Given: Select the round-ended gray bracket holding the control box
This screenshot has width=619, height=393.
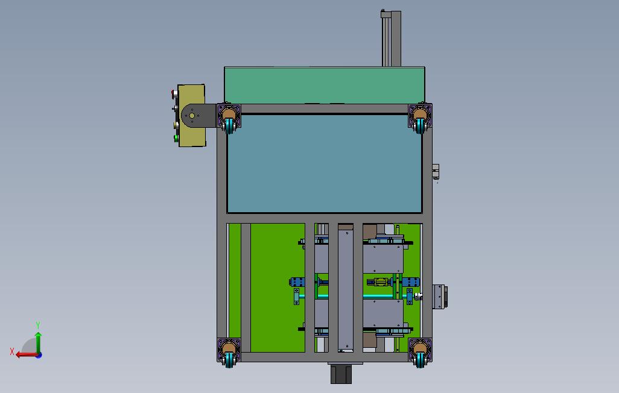Looking at the screenshot, I should coord(199,116).
